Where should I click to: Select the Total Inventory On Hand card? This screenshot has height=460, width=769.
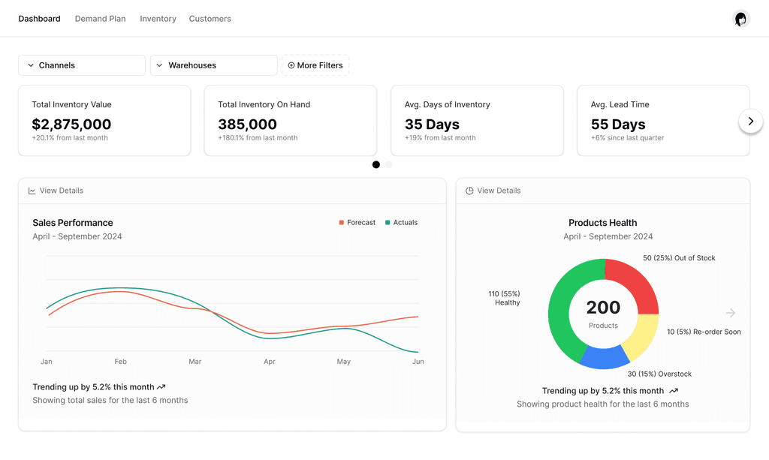pyautogui.click(x=291, y=121)
